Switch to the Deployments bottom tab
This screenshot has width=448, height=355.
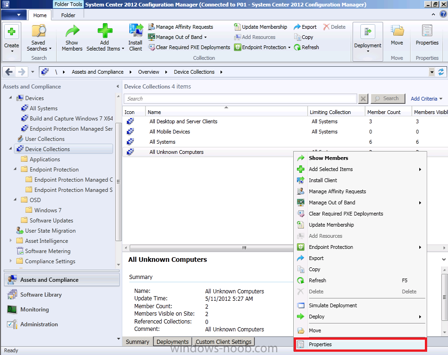172,342
